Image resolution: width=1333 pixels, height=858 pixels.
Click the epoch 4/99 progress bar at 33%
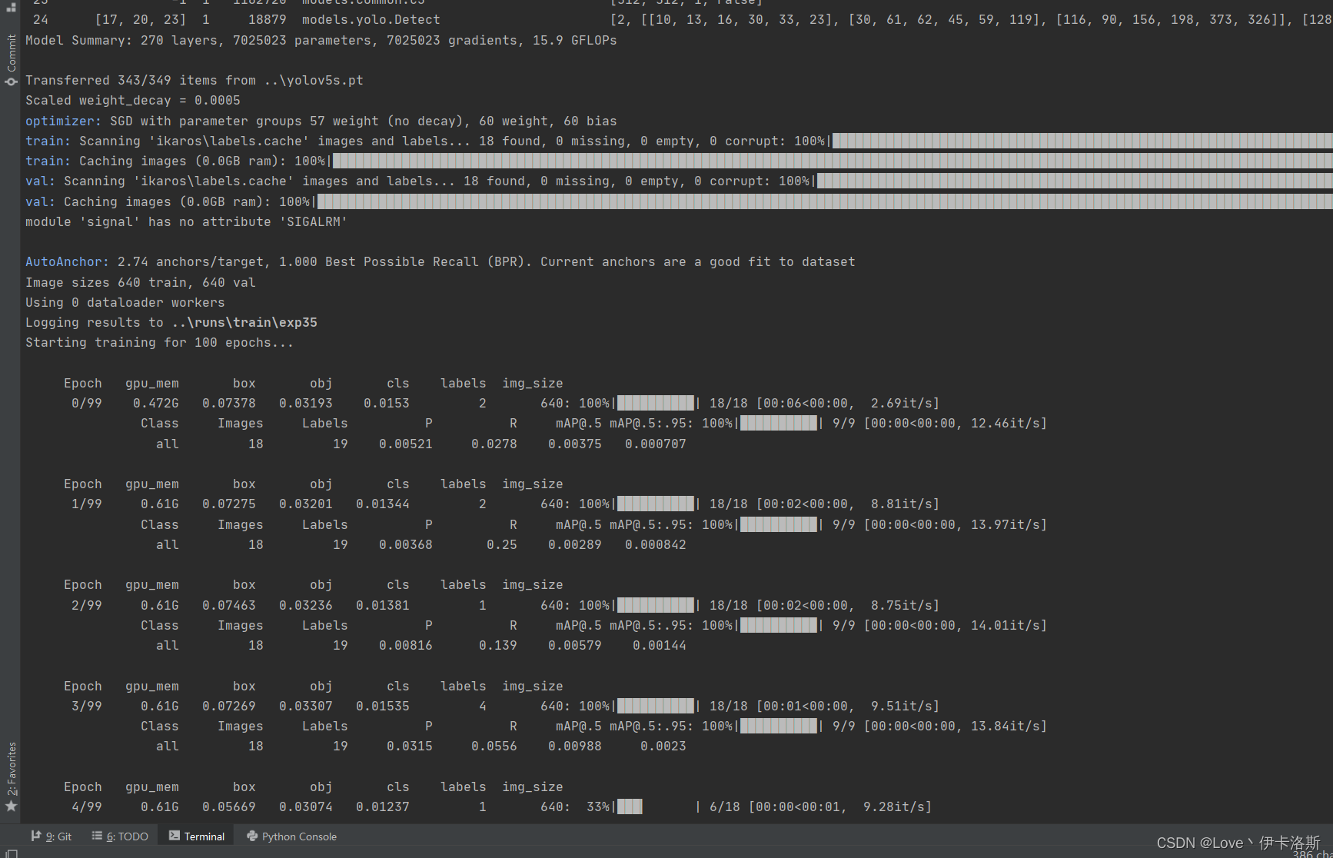click(x=656, y=806)
